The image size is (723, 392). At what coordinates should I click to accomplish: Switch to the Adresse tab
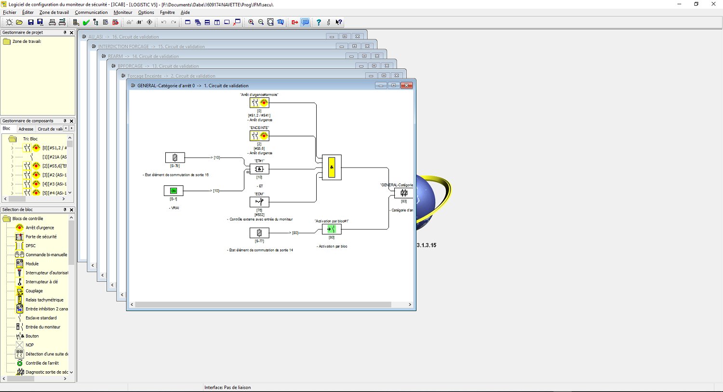[26, 129]
